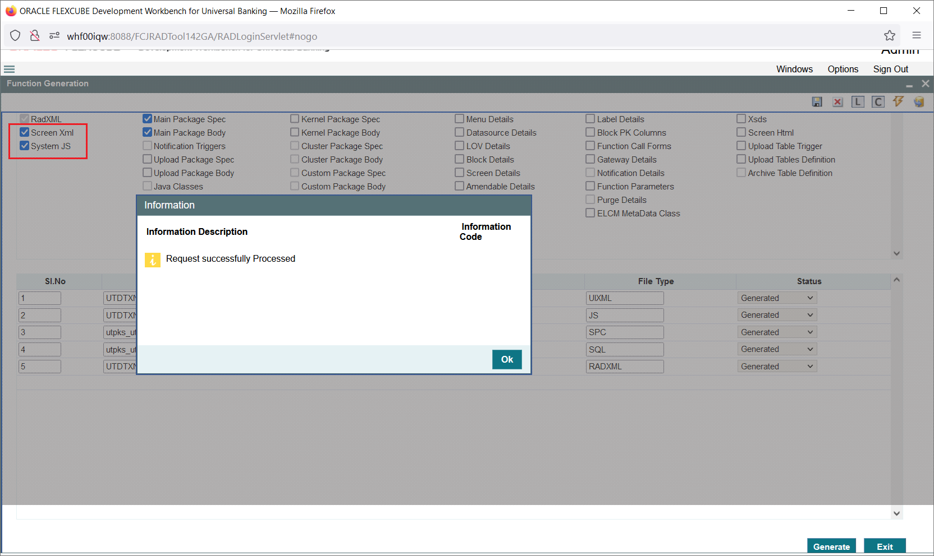The width and height of the screenshot is (934, 556).
Task: Click the SQL File Type field
Action: tap(625, 349)
